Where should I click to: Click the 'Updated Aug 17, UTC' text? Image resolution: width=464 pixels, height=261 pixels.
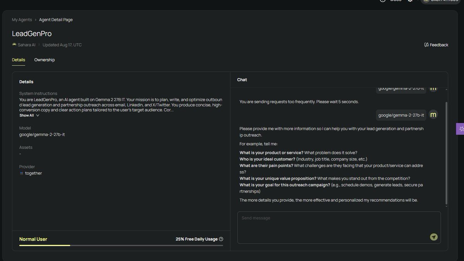coord(62,45)
